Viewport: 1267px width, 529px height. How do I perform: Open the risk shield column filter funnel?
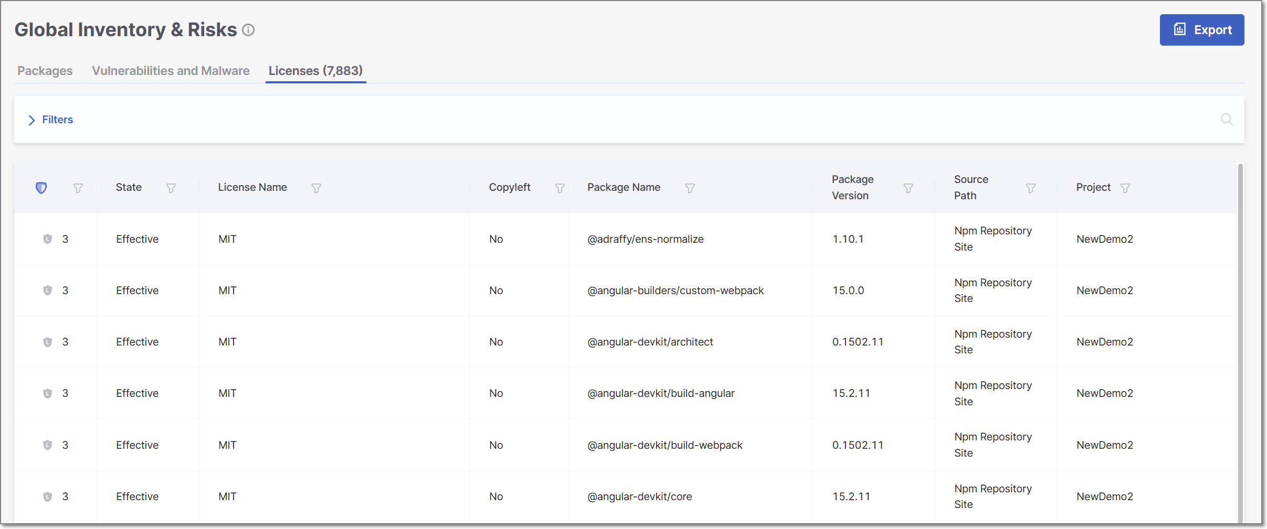pyautogui.click(x=78, y=188)
